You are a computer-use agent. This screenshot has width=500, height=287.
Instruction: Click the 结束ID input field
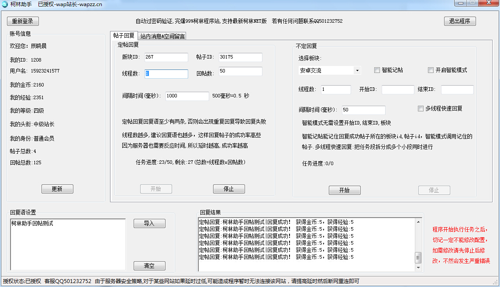click(457, 90)
